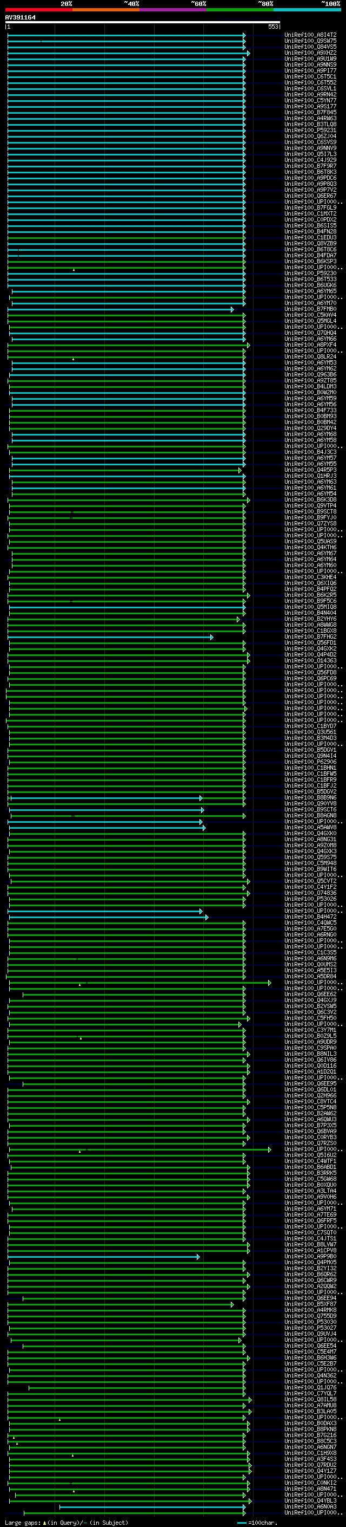Image resolution: width=346 pixels, height=1527 pixels.
Task: Choose hit UniRef100_Q5I7L3
Action: 310,154
